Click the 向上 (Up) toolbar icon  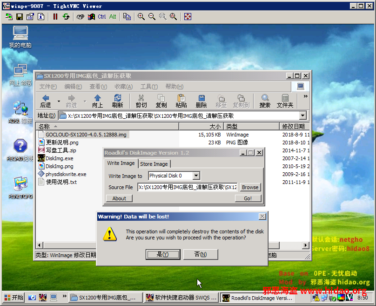(97, 101)
